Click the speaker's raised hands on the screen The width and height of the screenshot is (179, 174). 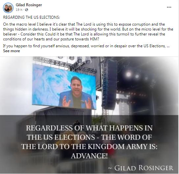coord(76,101)
